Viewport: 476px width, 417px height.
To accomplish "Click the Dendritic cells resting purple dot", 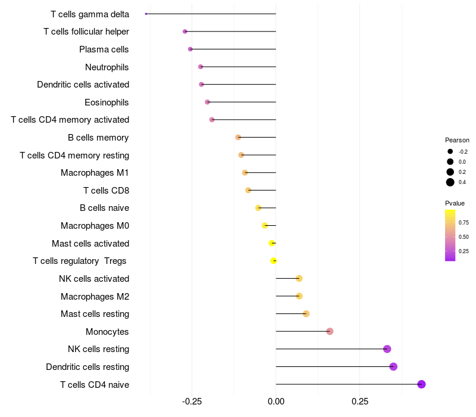I will point(393,366).
